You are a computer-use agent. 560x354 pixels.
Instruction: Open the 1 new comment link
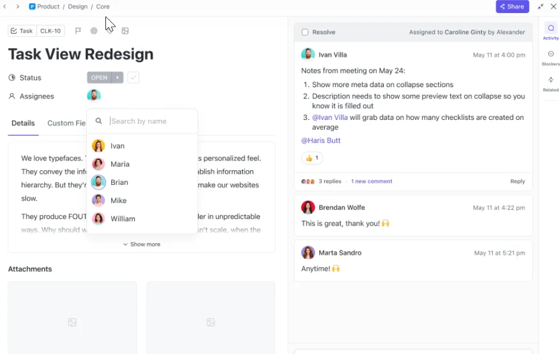[x=371, y=181]
